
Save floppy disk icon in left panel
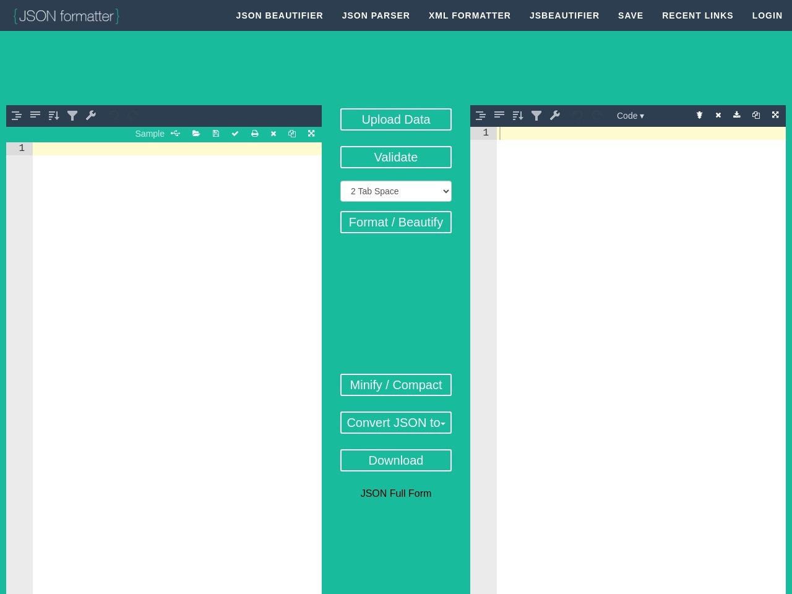(216, 134)
